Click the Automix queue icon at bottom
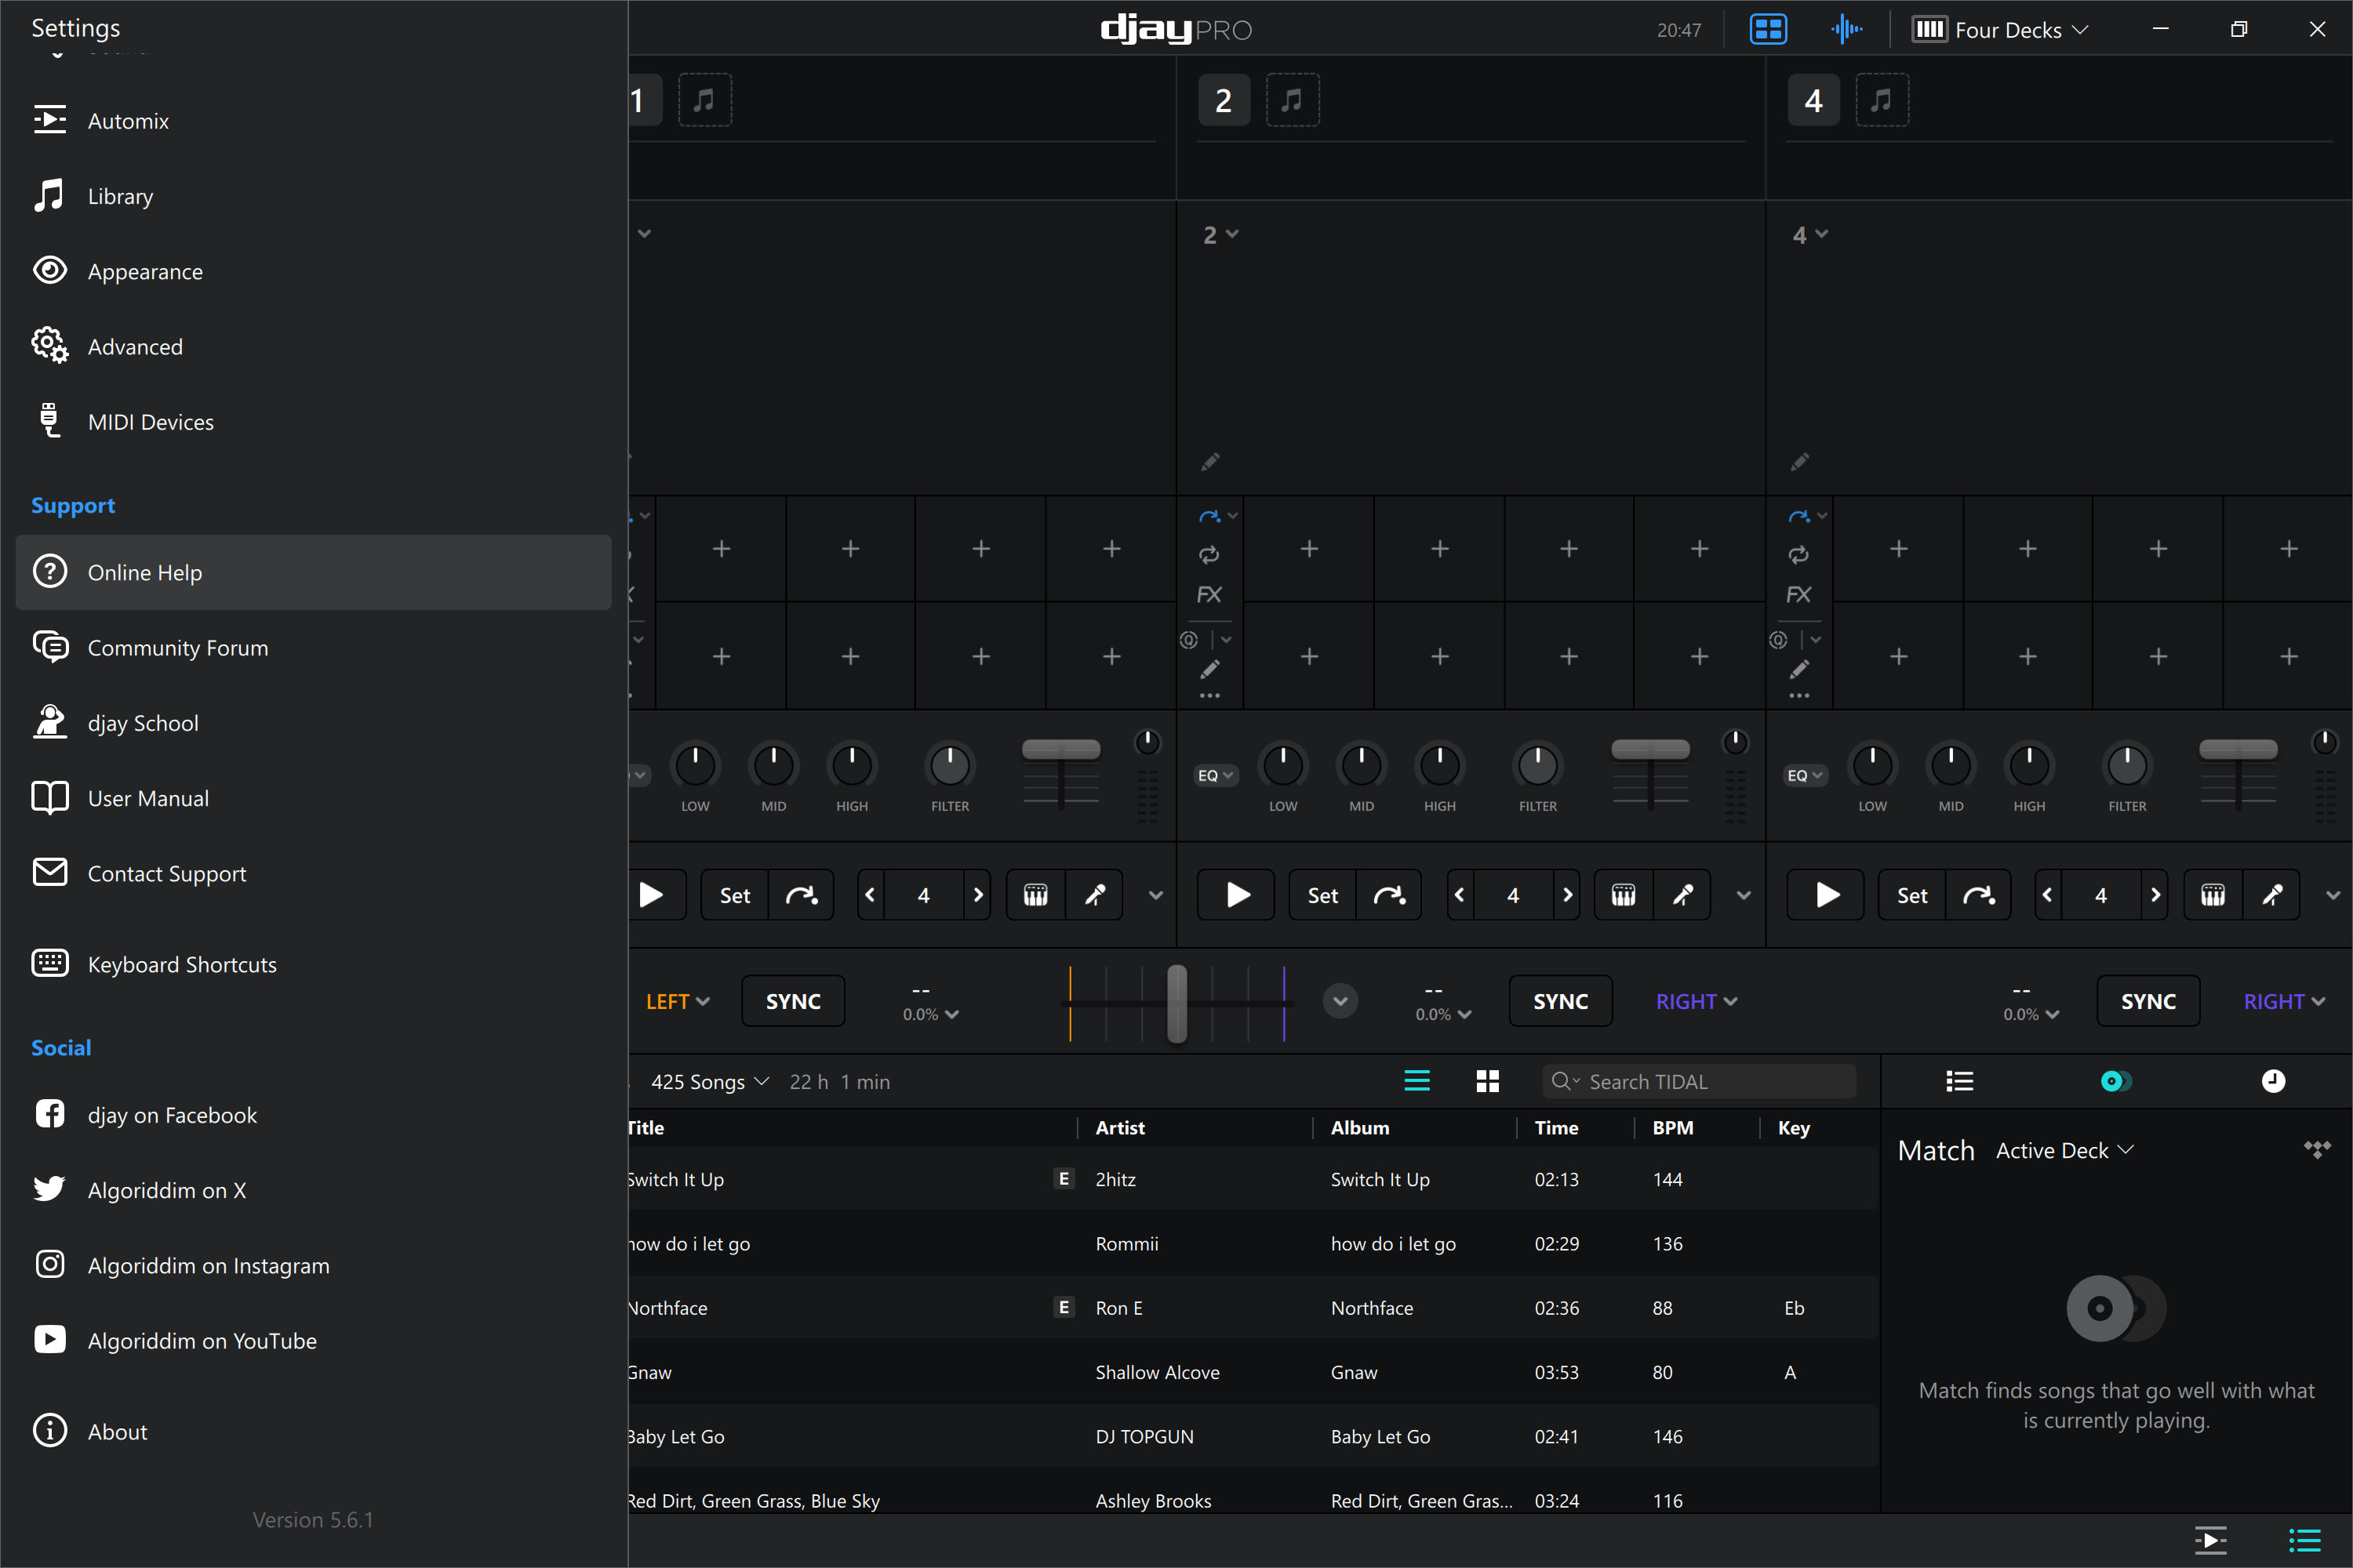The image size is (2353, 1568). tap(2210, 1540)
